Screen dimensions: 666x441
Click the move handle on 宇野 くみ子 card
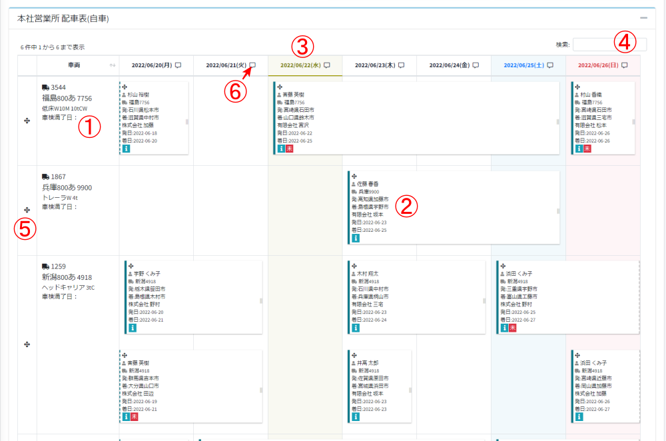click(x=131, y=266)
